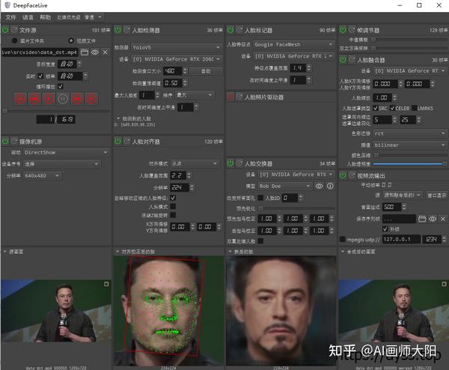Open the Language (语言) menu

pos(28,17)
